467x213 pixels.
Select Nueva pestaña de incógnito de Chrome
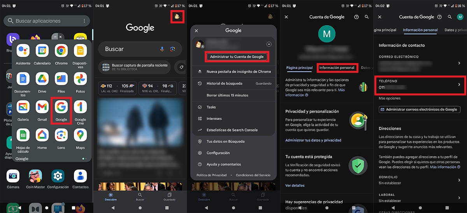[x=233, y=72]
